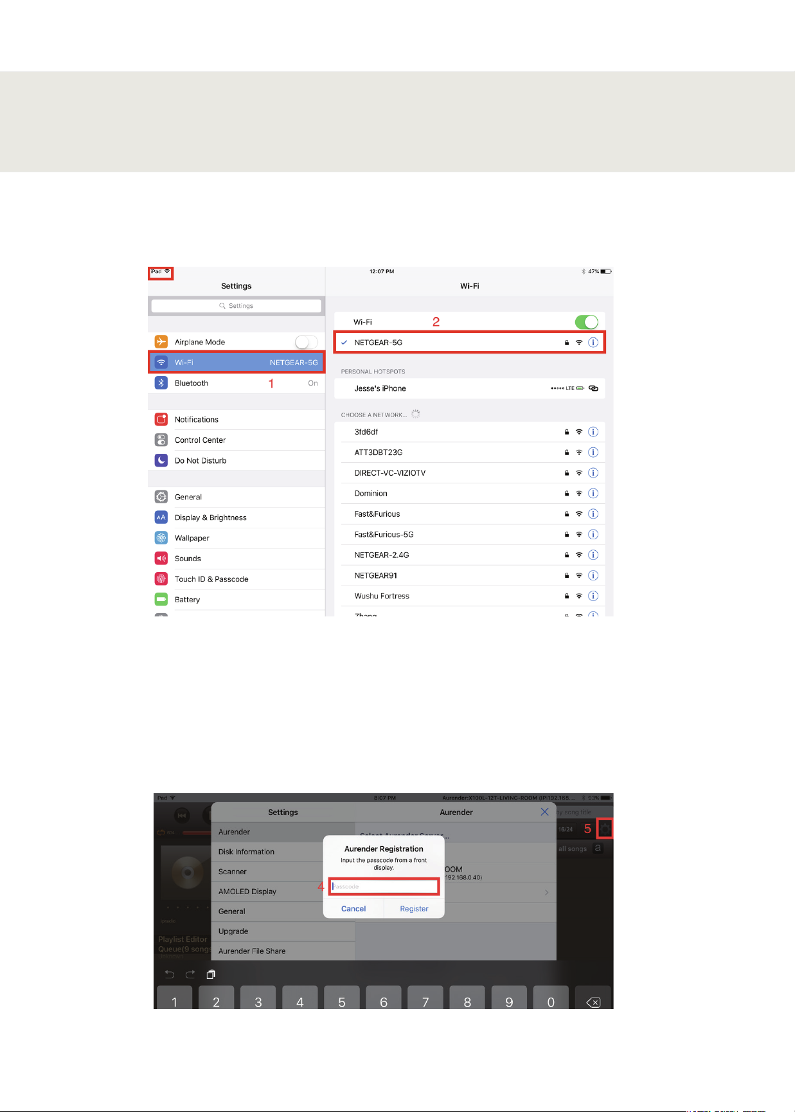
Task: Tap the 8 key on the keyboard
Action: click(467, 998)
